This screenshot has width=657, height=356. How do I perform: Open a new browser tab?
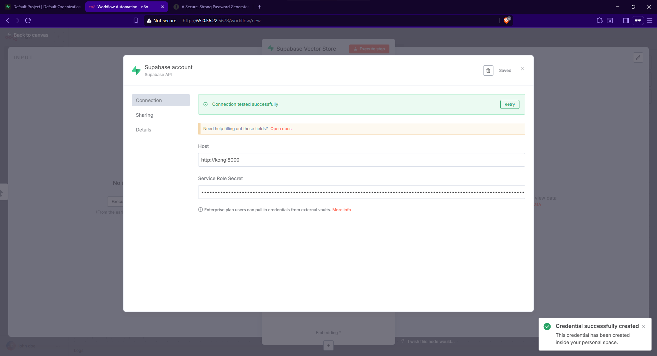(259, 7)
